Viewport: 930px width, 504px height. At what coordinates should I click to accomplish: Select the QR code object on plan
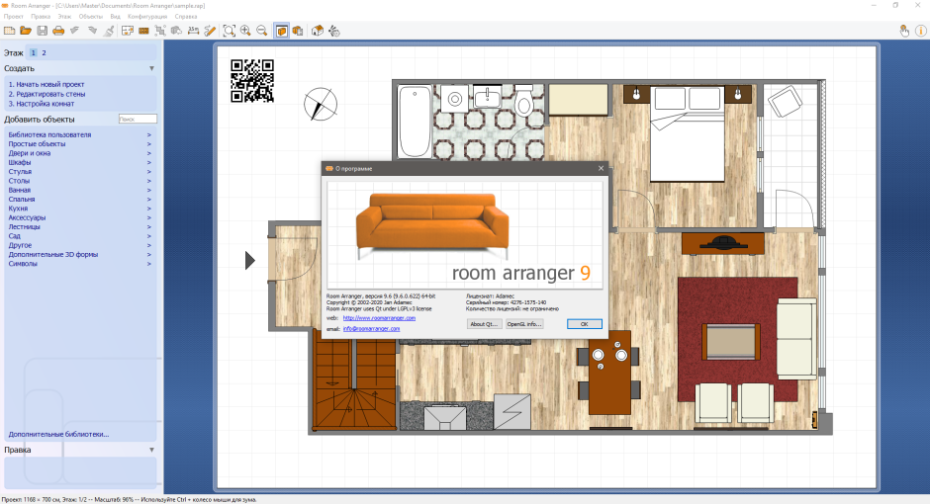pyautogui.click(x=252, y=81)
